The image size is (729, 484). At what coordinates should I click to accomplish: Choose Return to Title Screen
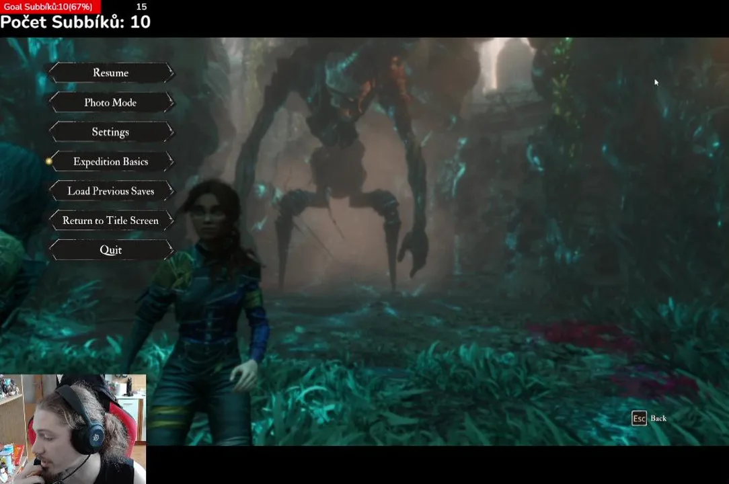coord(111,220)
